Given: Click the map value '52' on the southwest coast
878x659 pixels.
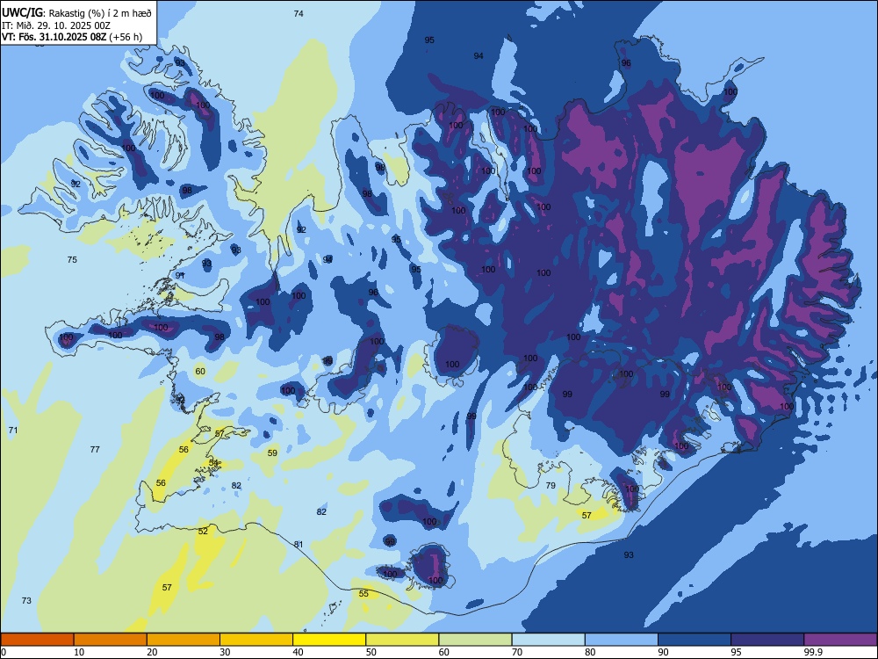Looking at the screenshot, I should pos(203,531).
